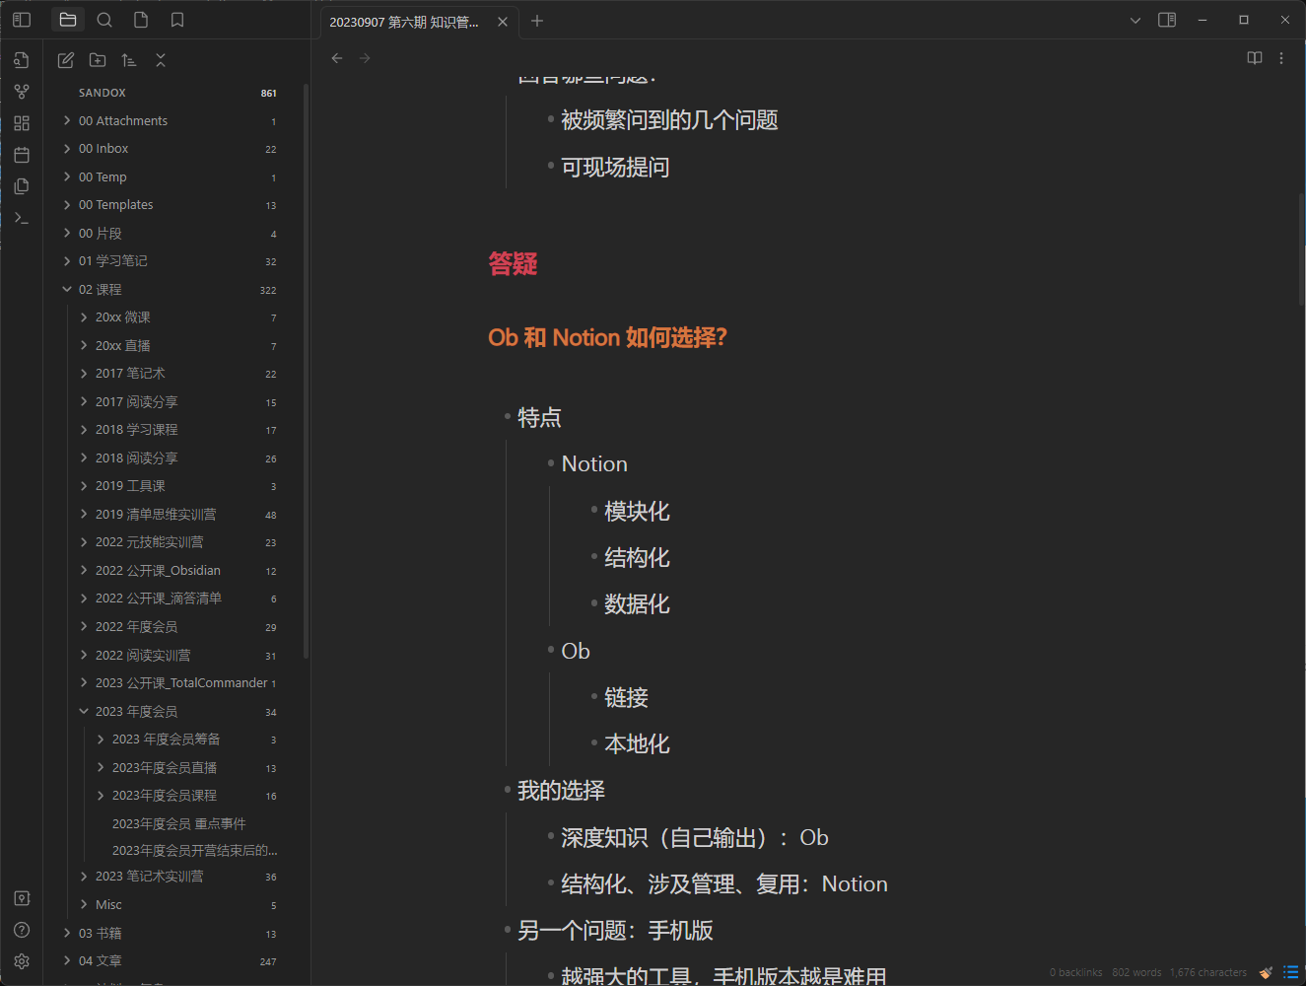Switch note to reading view
The image size is (1306, 986).
point(1255,58)
